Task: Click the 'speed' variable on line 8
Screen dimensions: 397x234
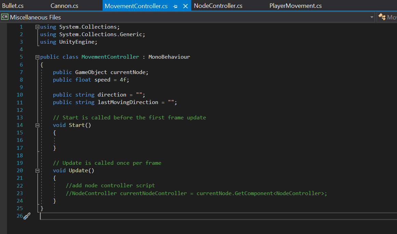Action: 102,80
